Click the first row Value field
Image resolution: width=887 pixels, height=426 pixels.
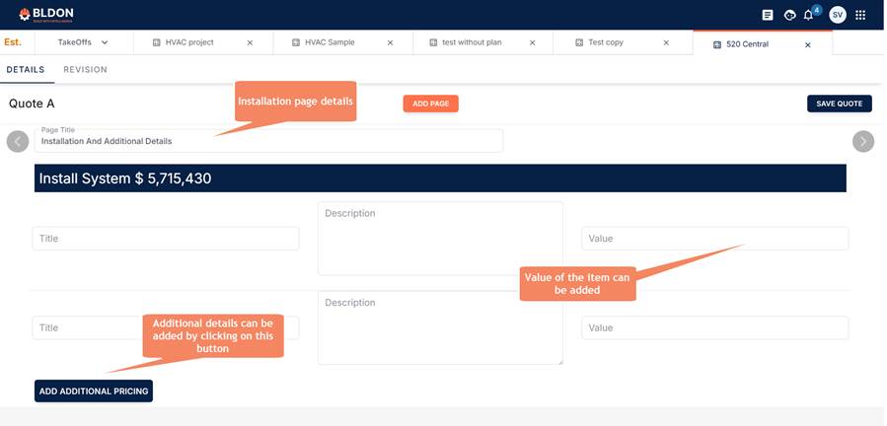pos(714,239)
